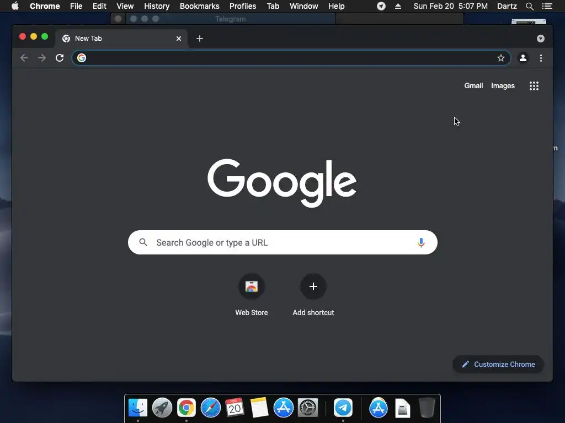Click into the Chrome address bar
Viewport: 565px width, 423px height.
click(291, 58)
